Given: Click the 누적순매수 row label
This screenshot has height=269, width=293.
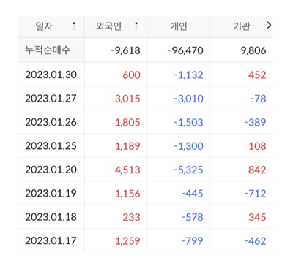Looking at the screenshot, I should coord(48,50).
